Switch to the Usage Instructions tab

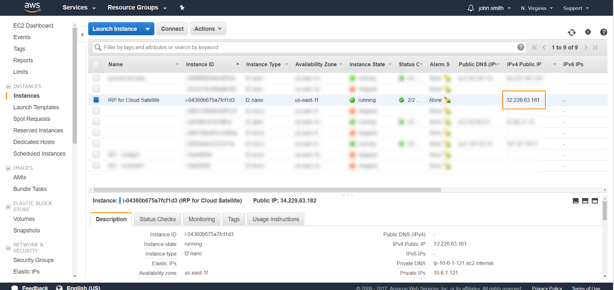coord(276,219)
